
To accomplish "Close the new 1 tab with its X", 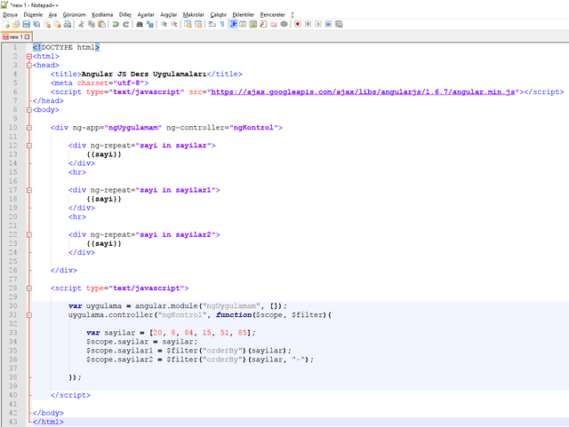I will point(27,37).
